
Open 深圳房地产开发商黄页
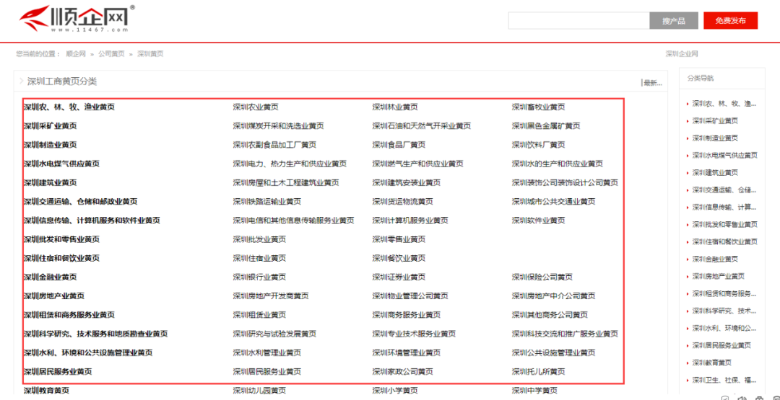[271, 295]
